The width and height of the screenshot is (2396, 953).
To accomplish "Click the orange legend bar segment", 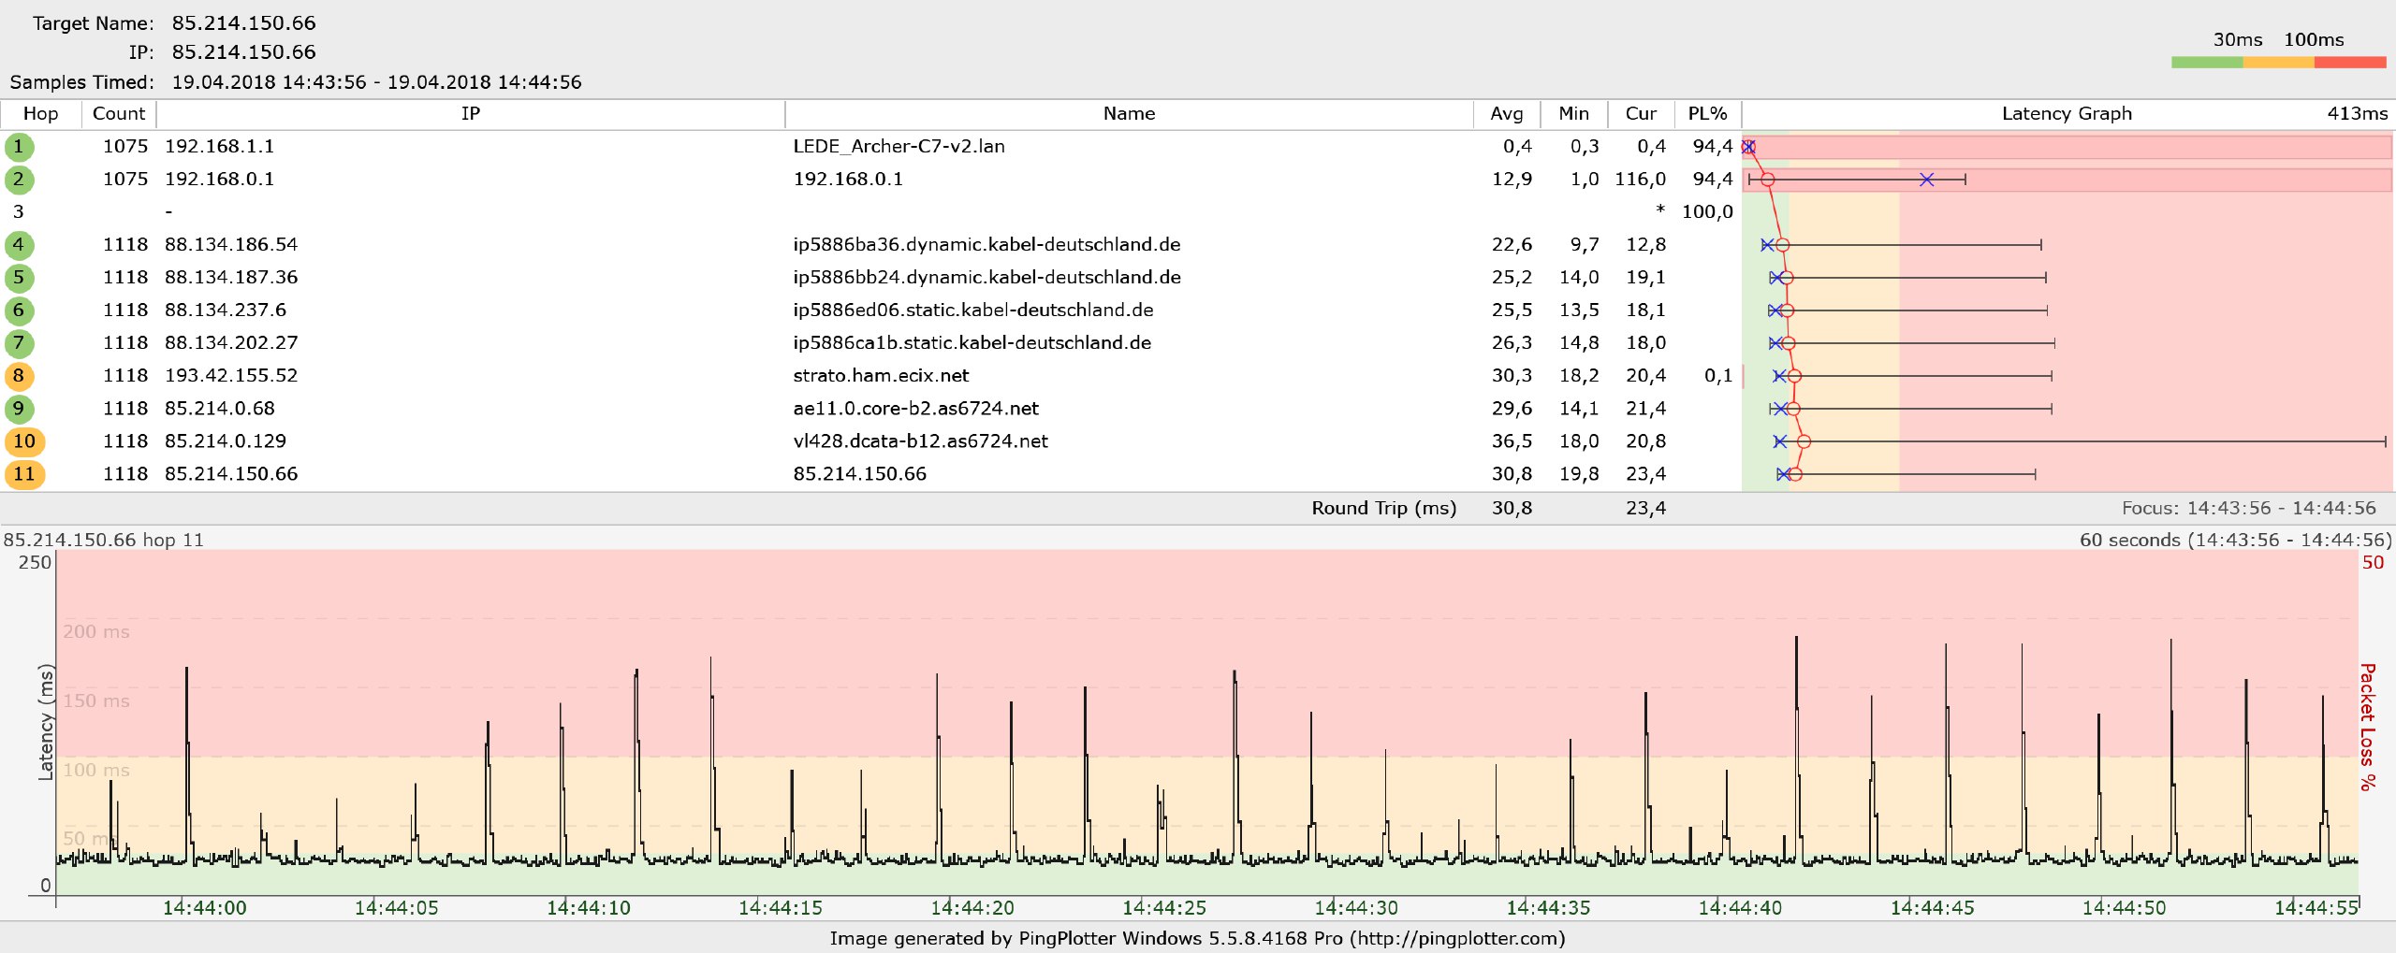I will 2279,63.
